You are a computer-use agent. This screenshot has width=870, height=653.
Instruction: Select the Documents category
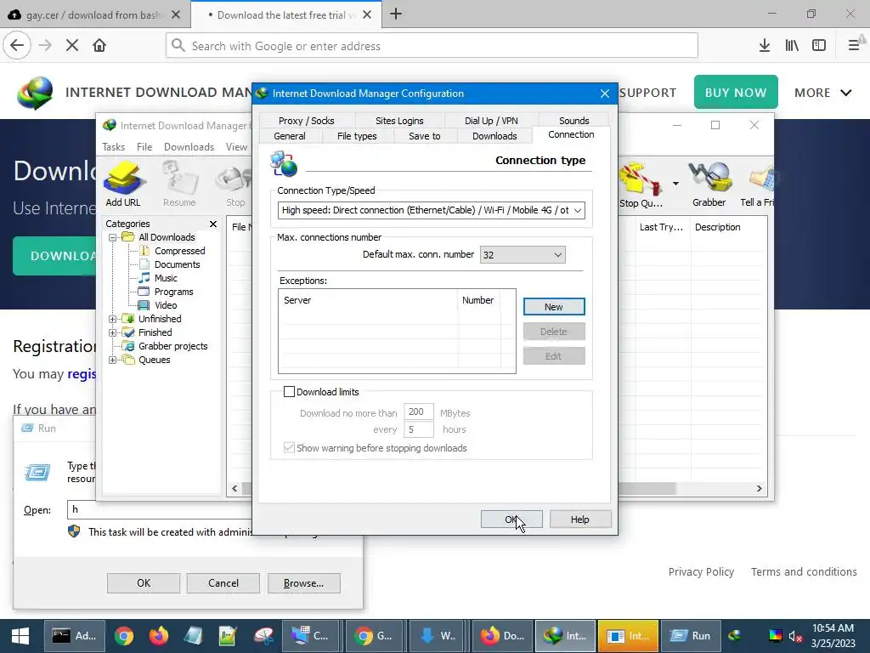click(x=177, y=265)
